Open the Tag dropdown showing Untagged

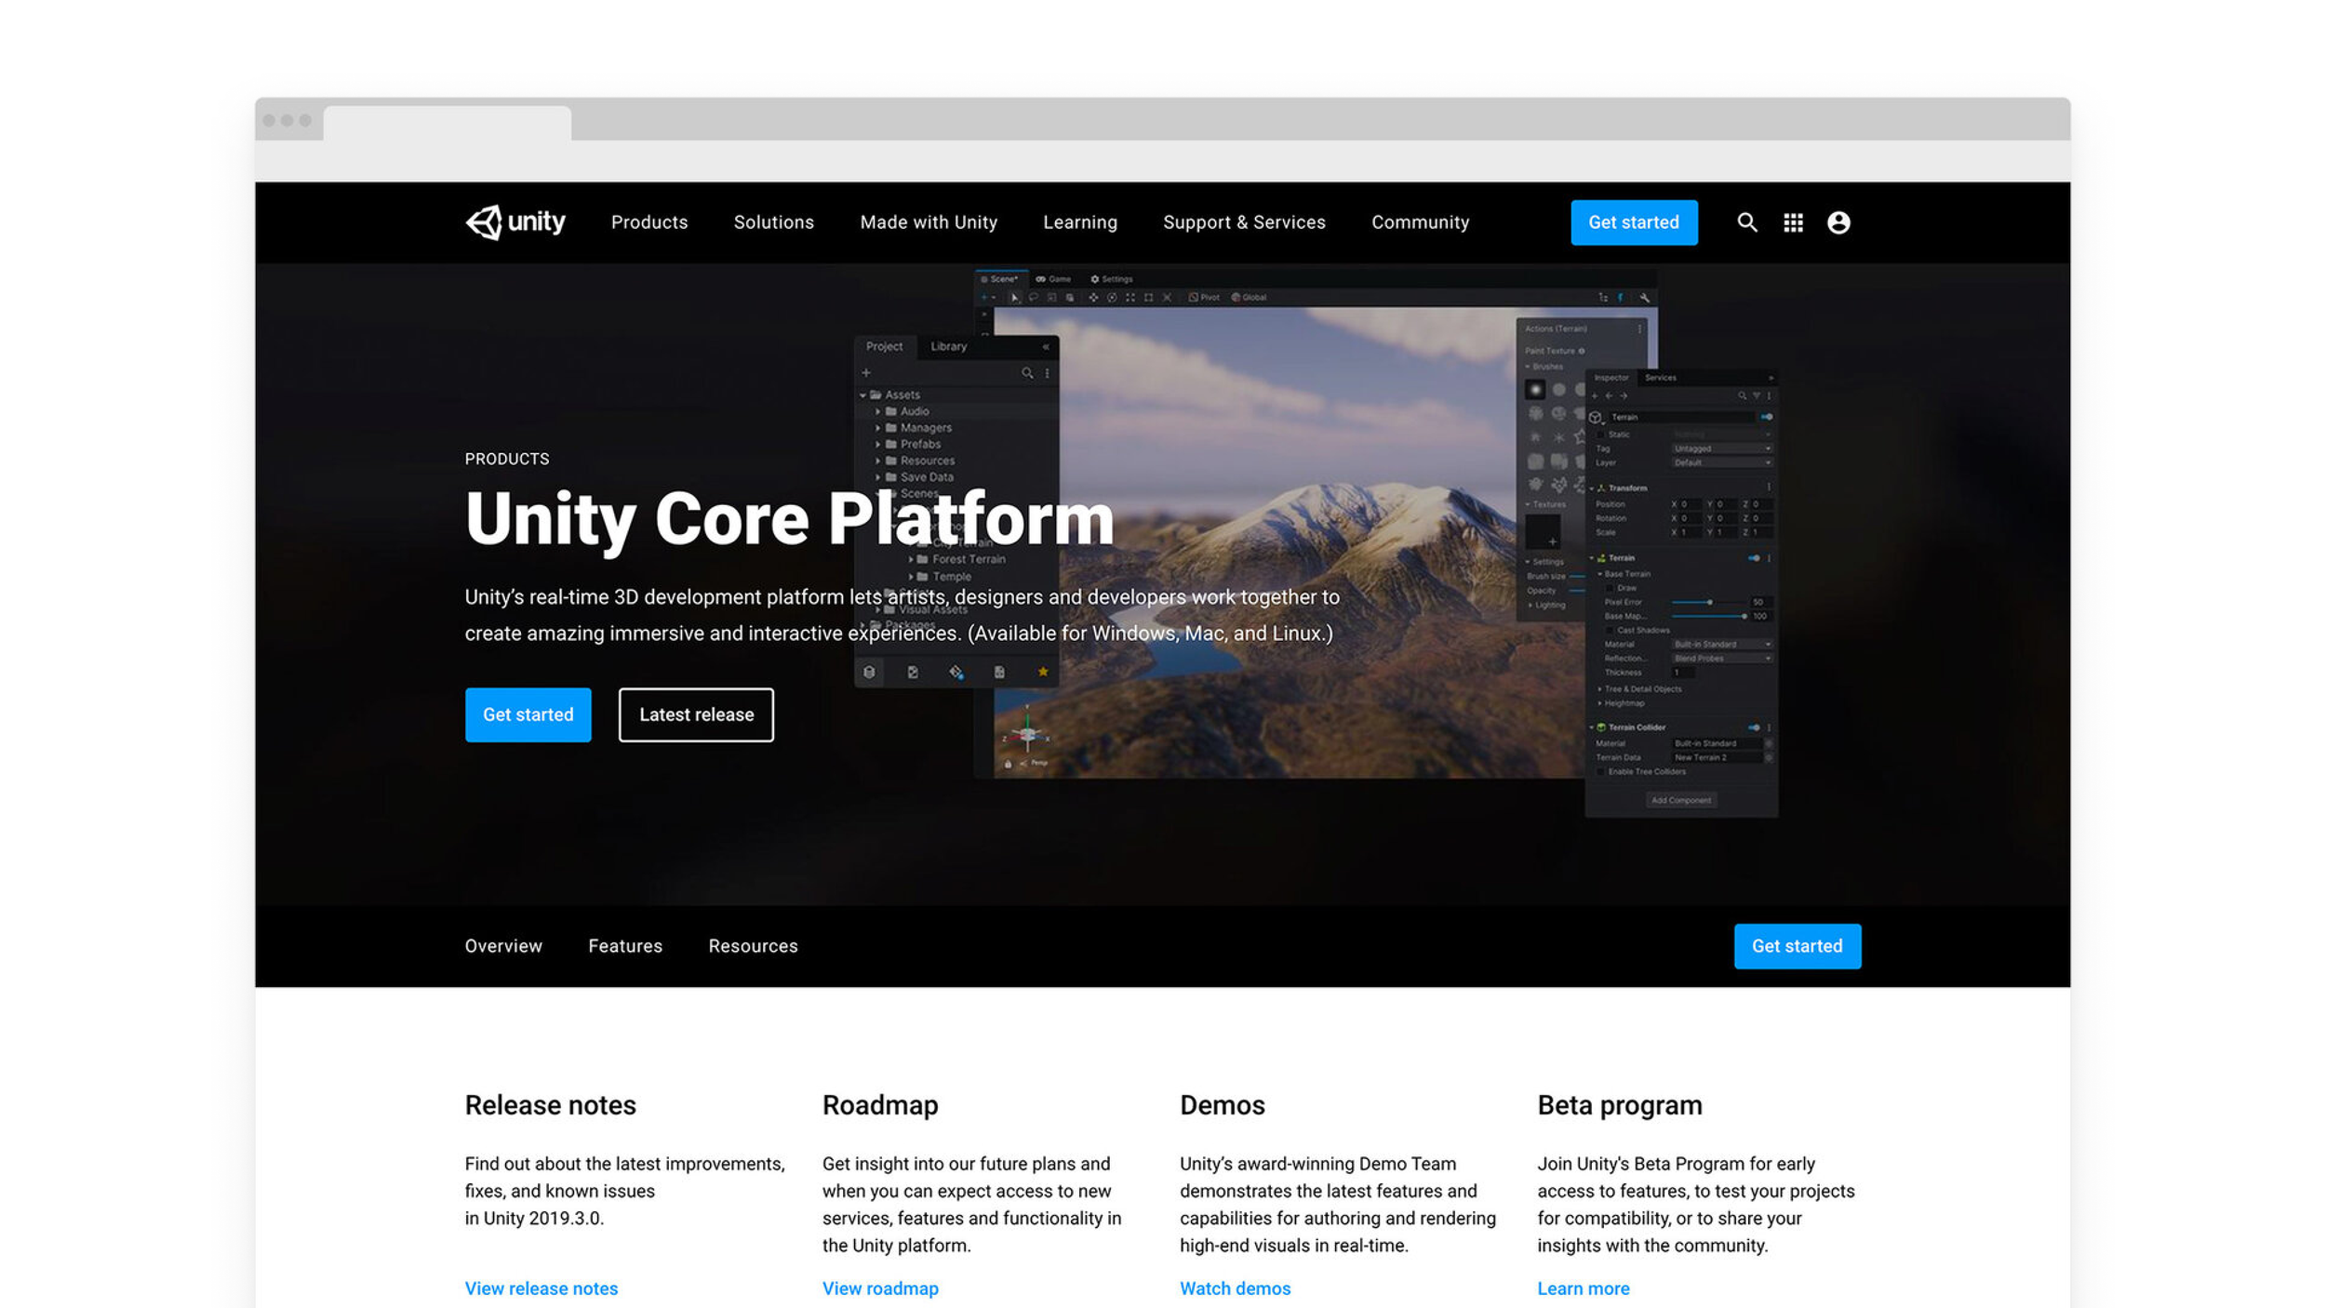click(x=1723, y=448)
